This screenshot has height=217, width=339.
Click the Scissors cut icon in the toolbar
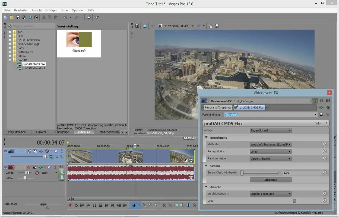(44, 17)
